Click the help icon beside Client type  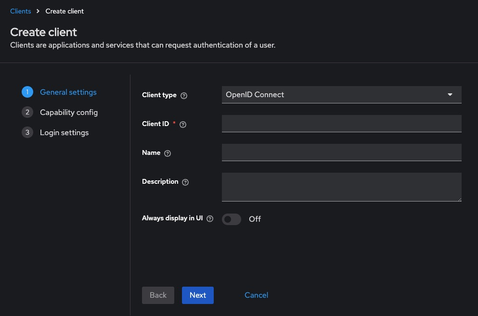[184, 96]
